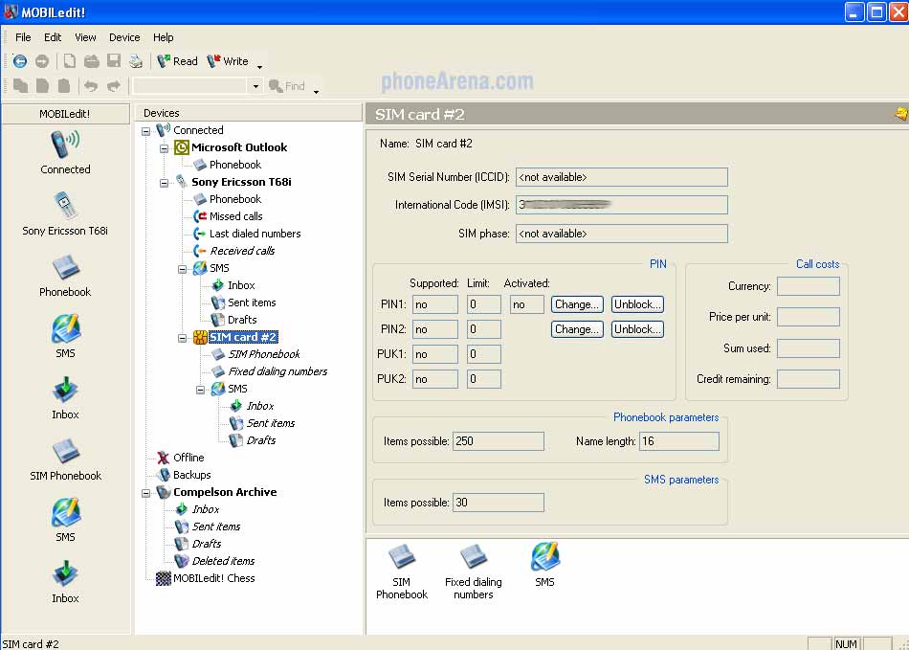Click the Currency input field
Screen dimensions: 909x650
(x=809, y=286)
